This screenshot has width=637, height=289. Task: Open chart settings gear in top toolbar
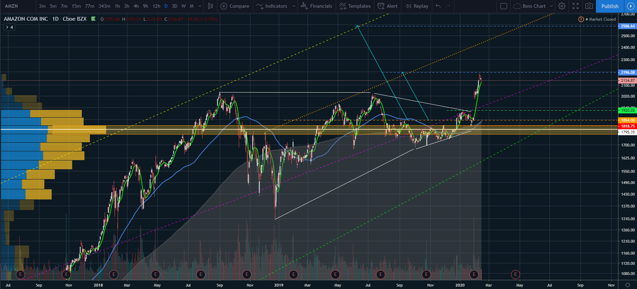562,6
